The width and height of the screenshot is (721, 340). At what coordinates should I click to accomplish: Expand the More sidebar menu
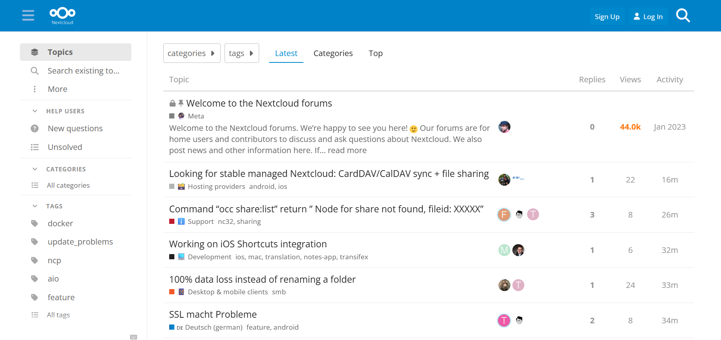pyautogui.click(x=76, y=89)
